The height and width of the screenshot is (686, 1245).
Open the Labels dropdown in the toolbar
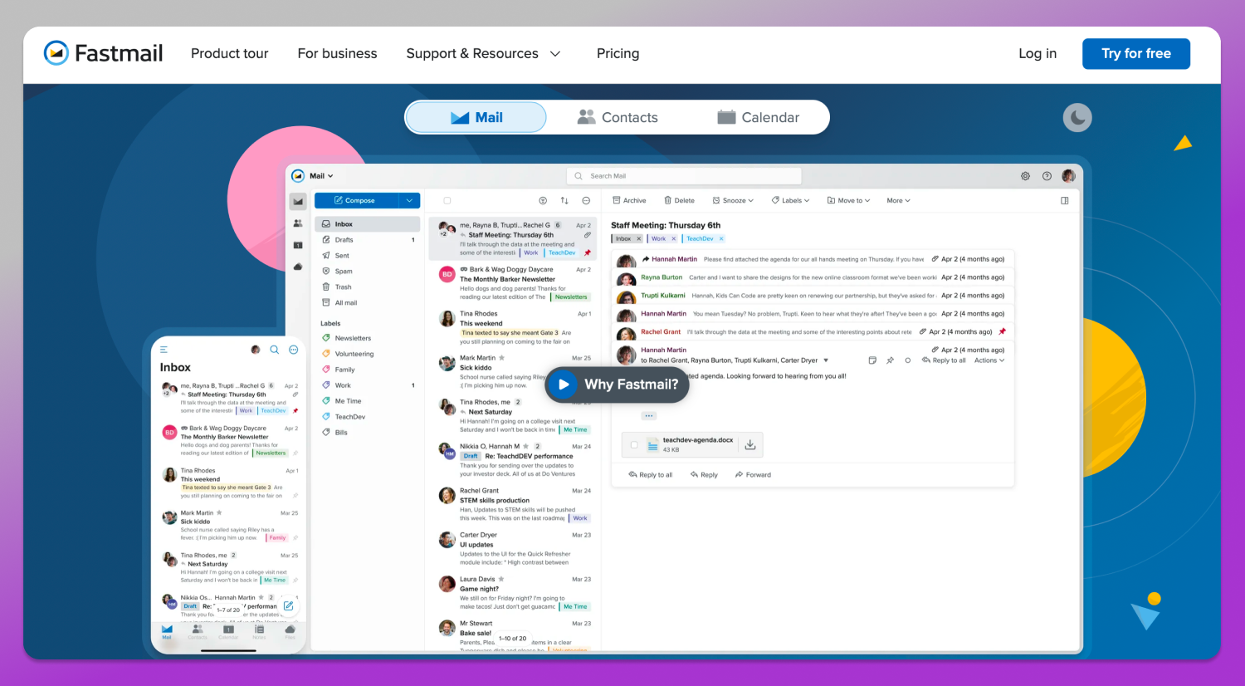[x=790, y=200]
